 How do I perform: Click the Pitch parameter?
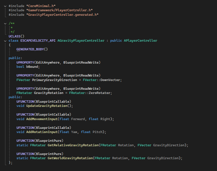[x=98, y=132]
